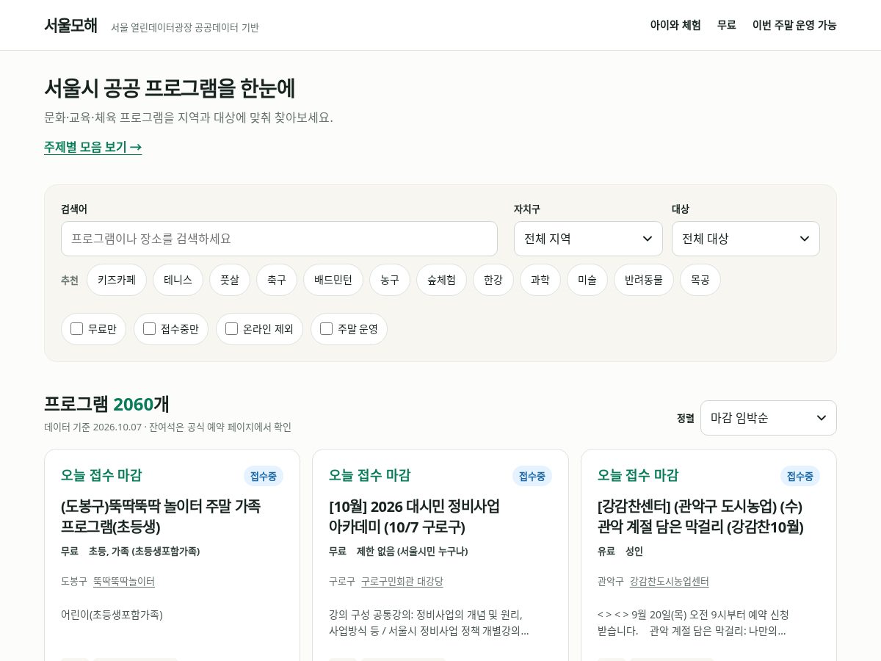
Task: Open 이번 주말 운영 가능 nav item
Action: click(x=794, y=25)
